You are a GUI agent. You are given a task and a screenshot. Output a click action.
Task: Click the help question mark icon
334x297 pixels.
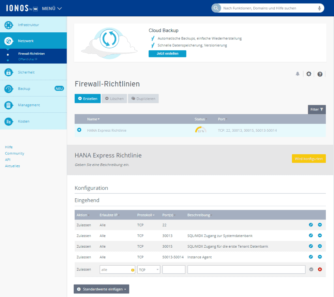(x=320, y=74)
